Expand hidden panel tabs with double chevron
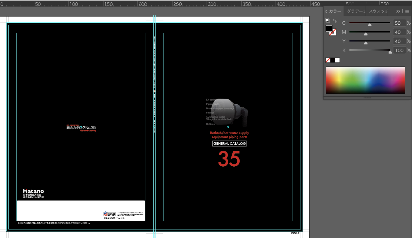412x238 pixels. 398,11
